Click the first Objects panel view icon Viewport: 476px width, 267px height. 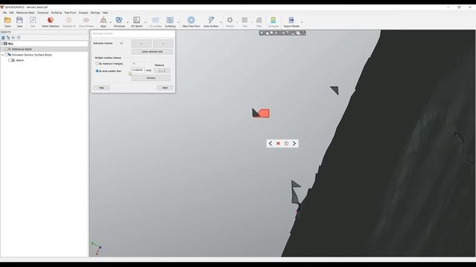3,38
